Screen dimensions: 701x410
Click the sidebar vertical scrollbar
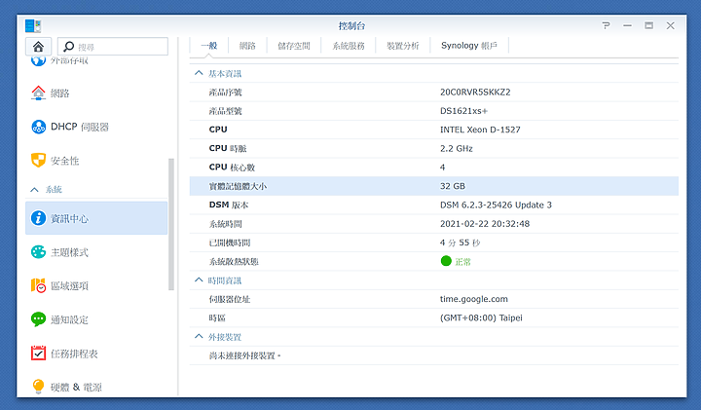tap(170, 224)
